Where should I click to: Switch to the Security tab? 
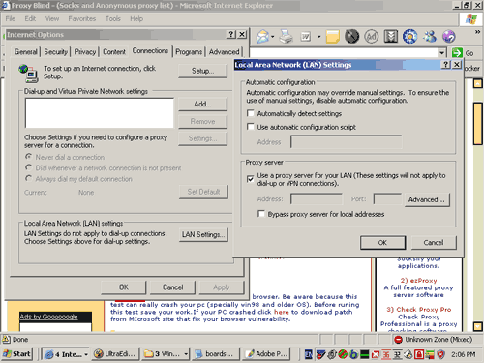pos(56,51)
